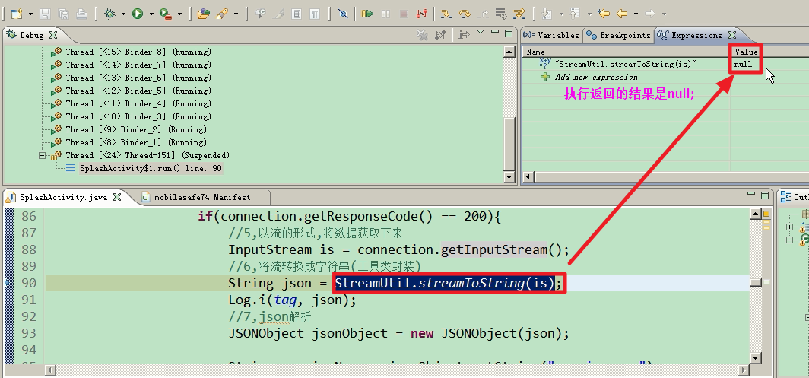
Task: Open the Debug view menu triangle
Action: pyautogui.click(x=481, y=32)
